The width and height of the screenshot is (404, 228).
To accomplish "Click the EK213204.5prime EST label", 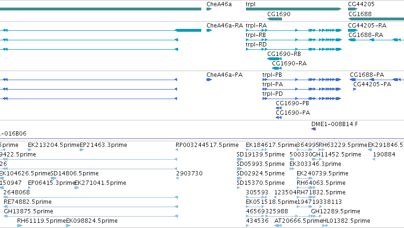I will click(x=54, y=145).
